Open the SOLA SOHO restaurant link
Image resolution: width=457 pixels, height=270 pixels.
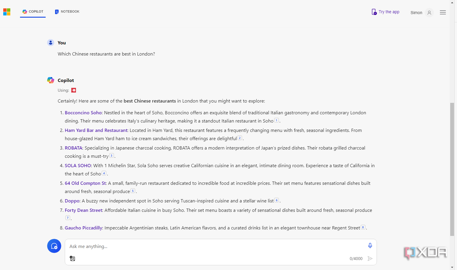click(78, 166)
